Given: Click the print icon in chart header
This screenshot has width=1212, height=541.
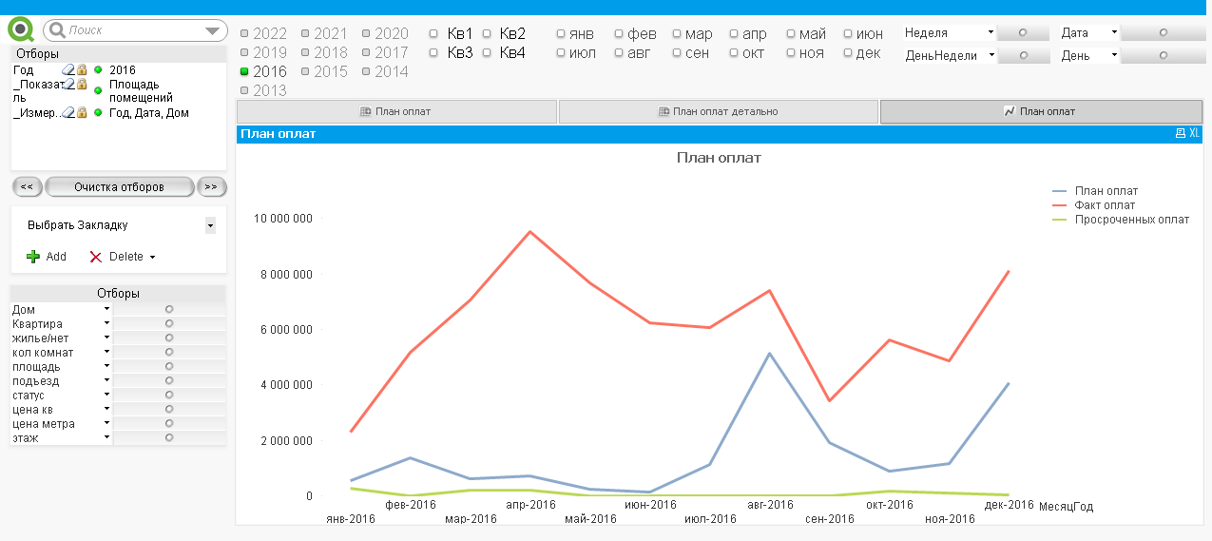Looking at the screenshot, I should click(x=1181, y=134).
